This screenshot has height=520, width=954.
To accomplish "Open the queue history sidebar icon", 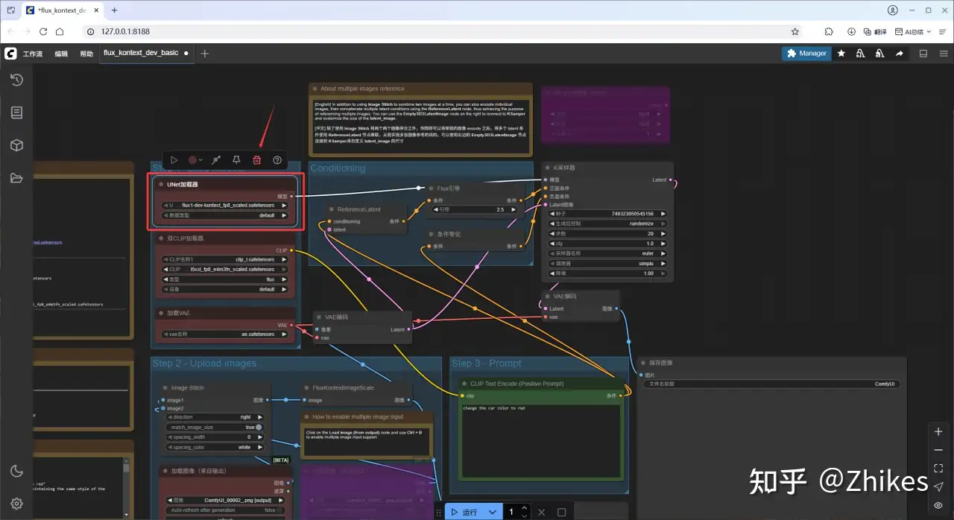I will (16, 80).
